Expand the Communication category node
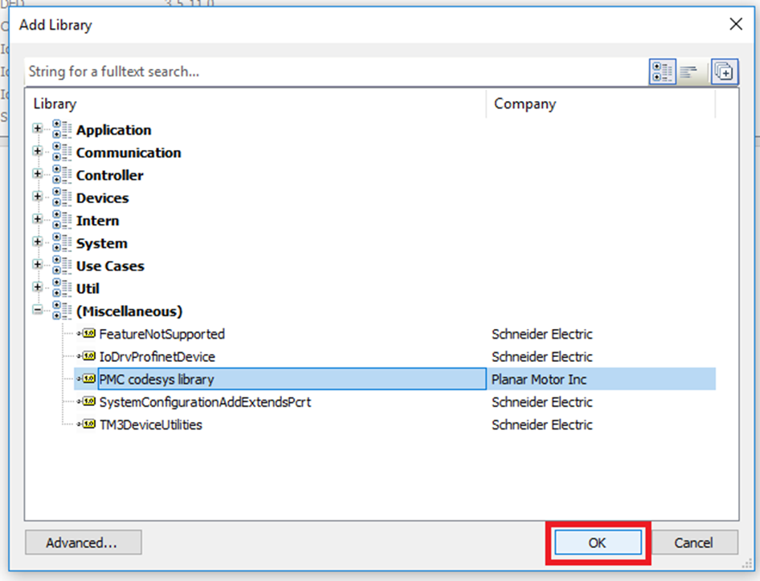Screen dimensions: 760x581 tap(38, 152)
